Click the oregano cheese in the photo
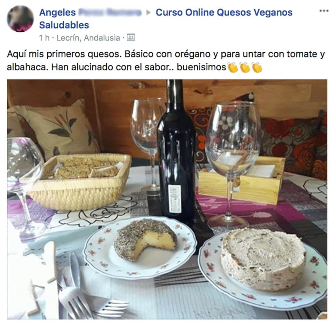This screenshot has height=325, width=335. [x=146, y=240]
